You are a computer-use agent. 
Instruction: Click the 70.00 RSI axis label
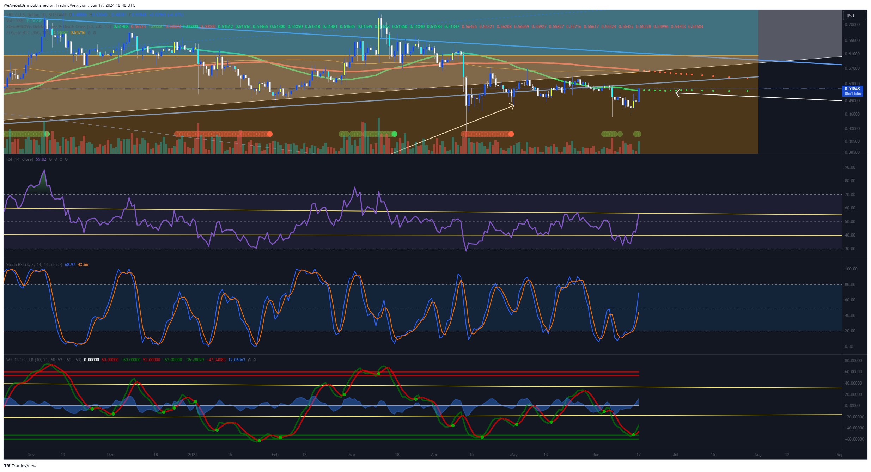(x=850, y=195)
